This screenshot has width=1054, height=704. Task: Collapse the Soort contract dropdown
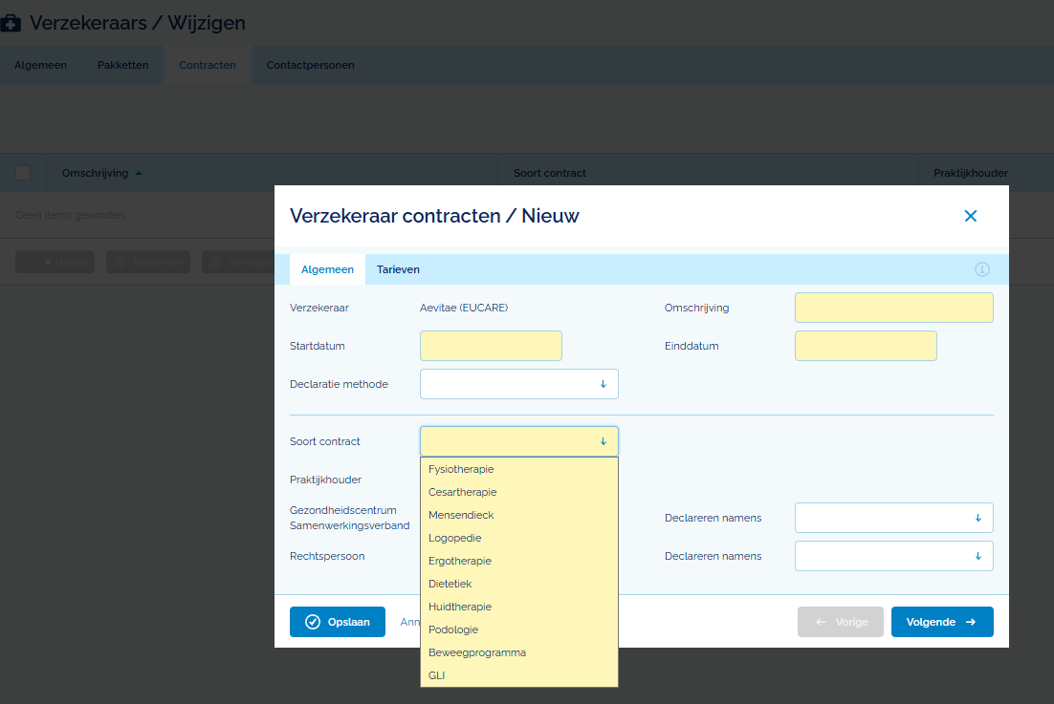click(603, 441)
